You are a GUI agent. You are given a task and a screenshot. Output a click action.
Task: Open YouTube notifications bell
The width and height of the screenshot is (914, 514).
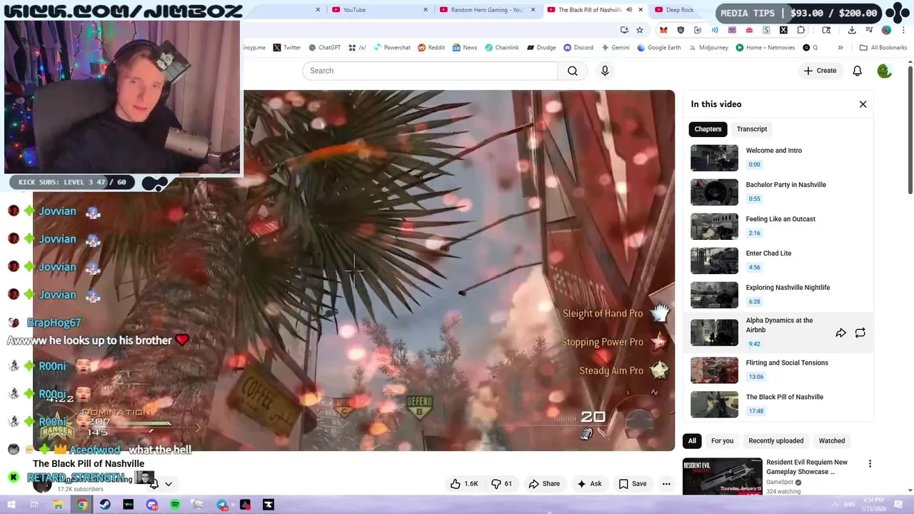click(858, 71)
